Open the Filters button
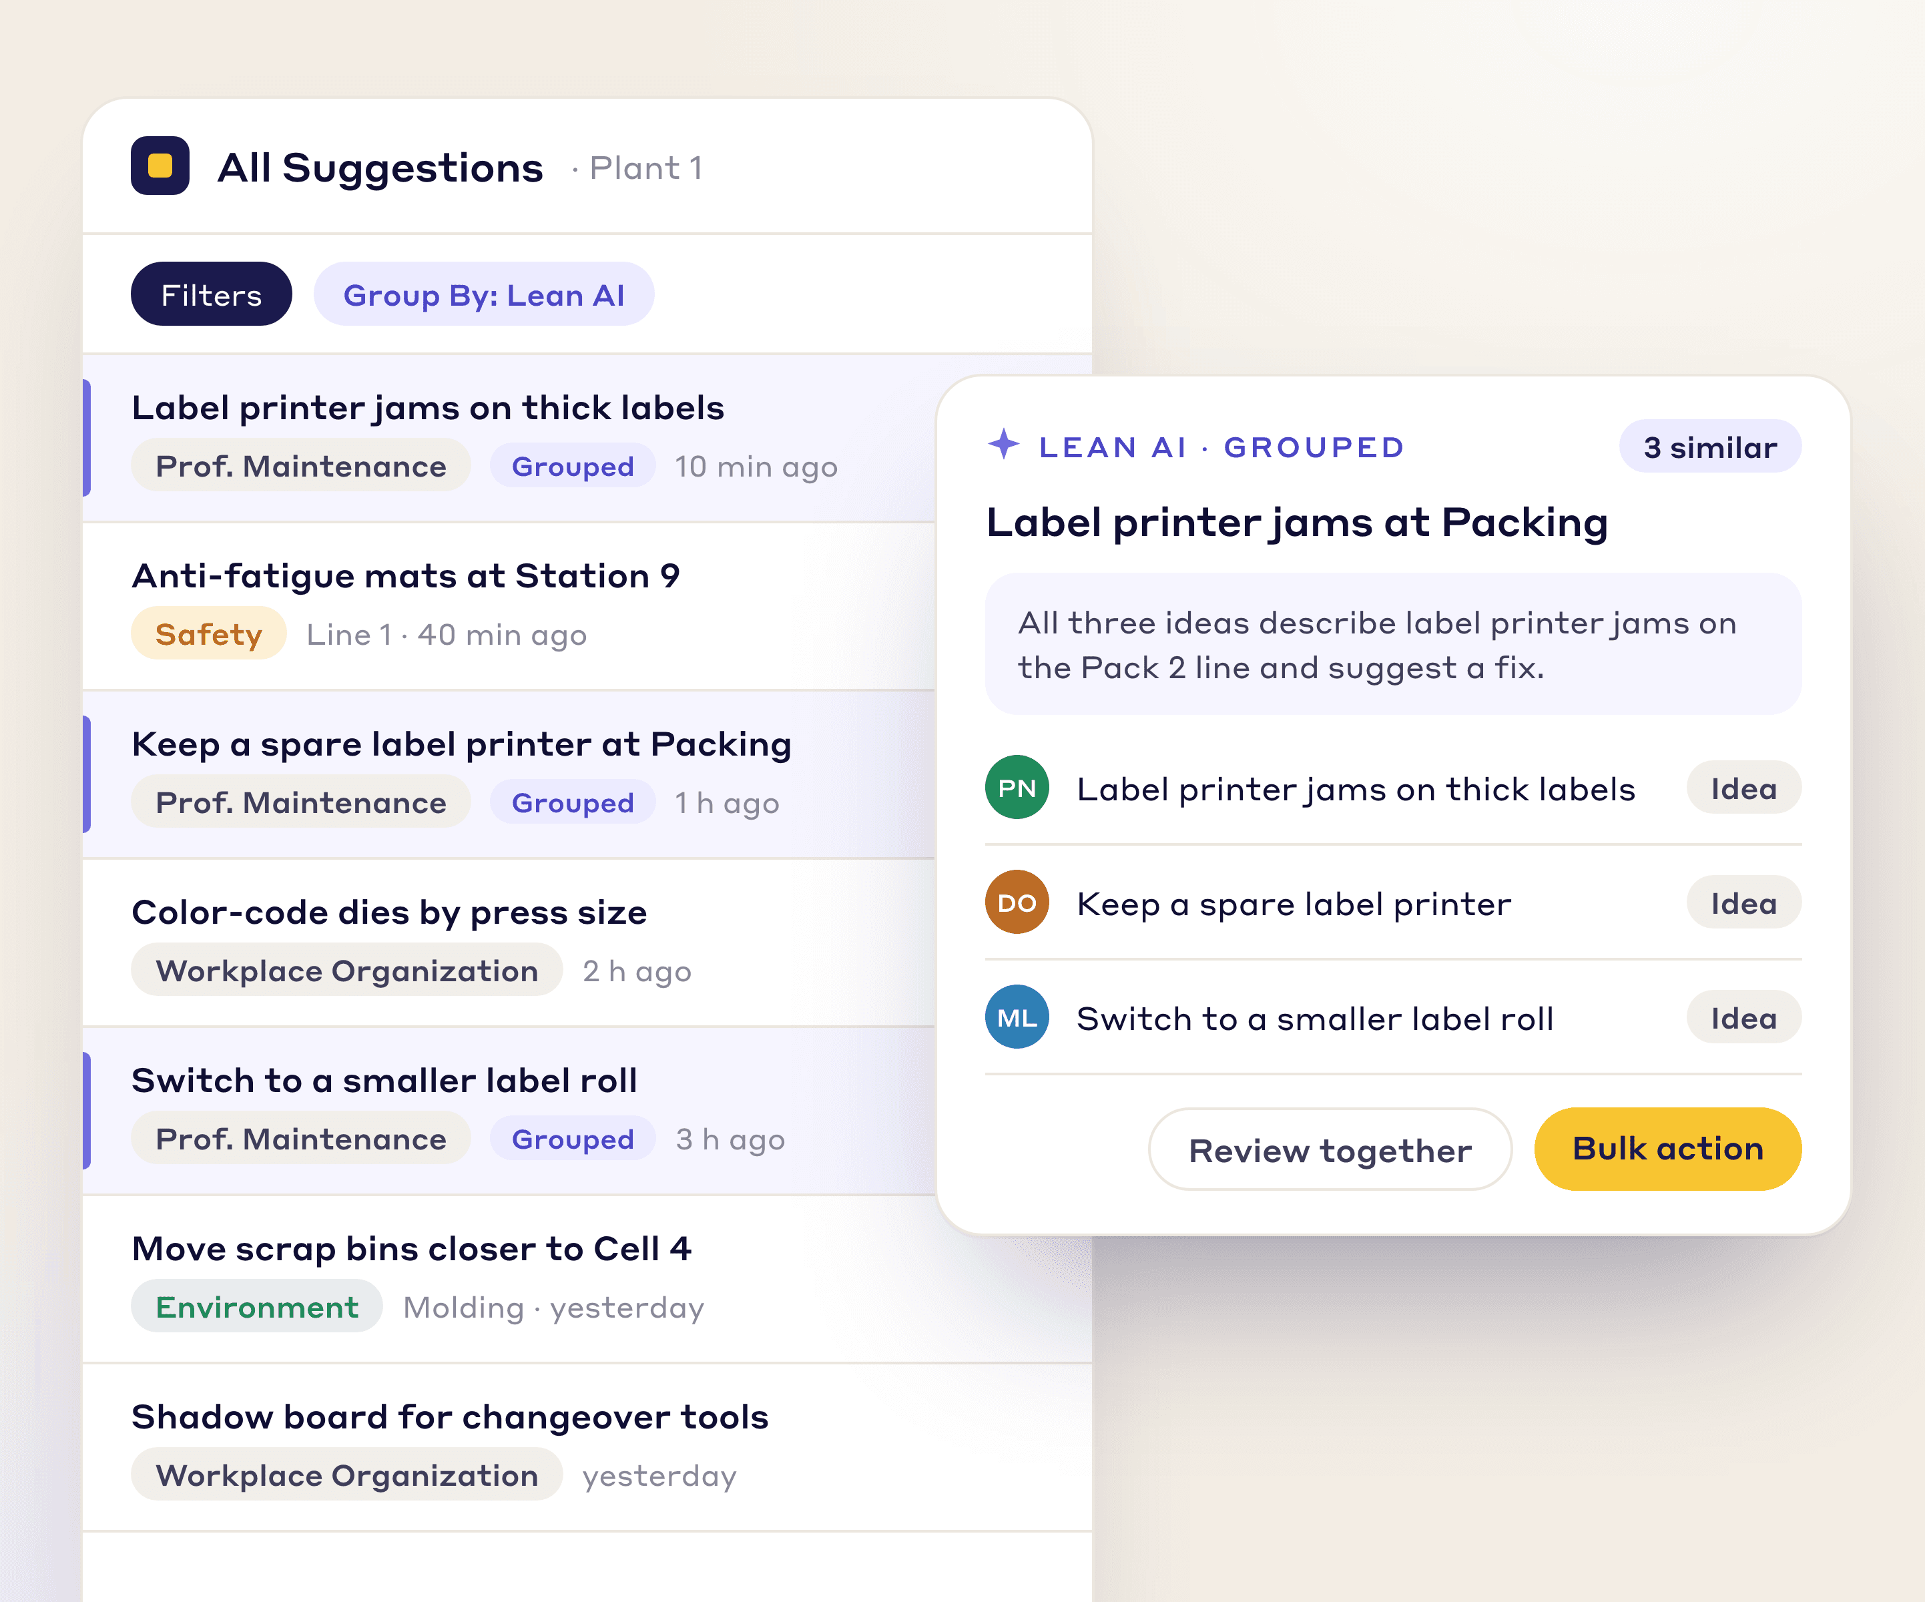The image size is (1925, 1602). [212, 294]
